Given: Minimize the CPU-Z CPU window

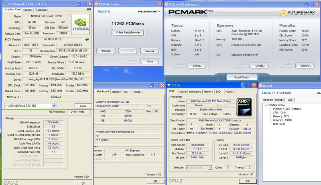Looking at the screenshot, I should point(244,85).
